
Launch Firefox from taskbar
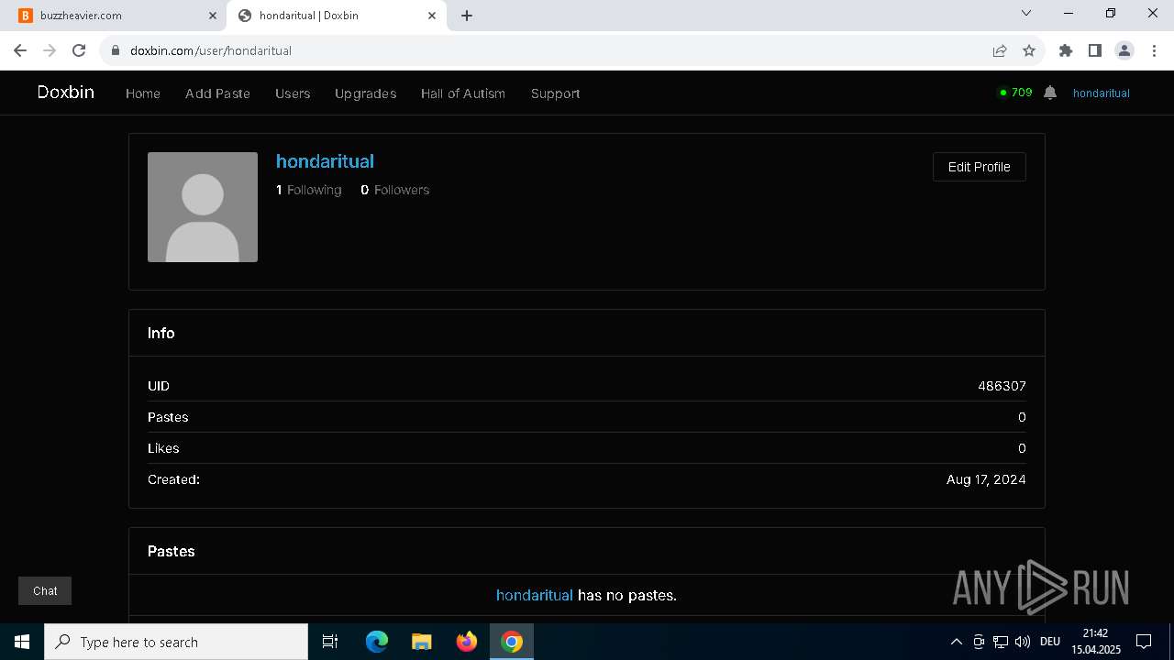tap(467, 642)
